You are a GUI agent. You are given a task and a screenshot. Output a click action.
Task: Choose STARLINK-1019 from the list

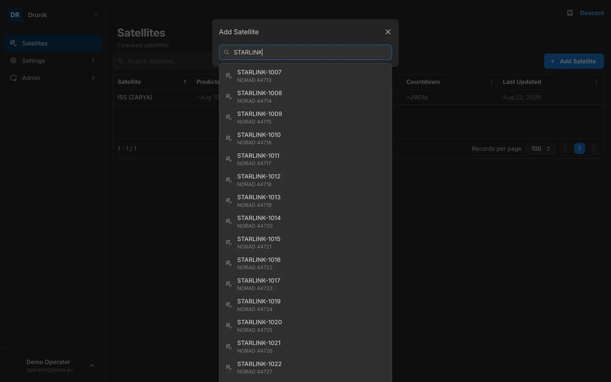point(305,305)
